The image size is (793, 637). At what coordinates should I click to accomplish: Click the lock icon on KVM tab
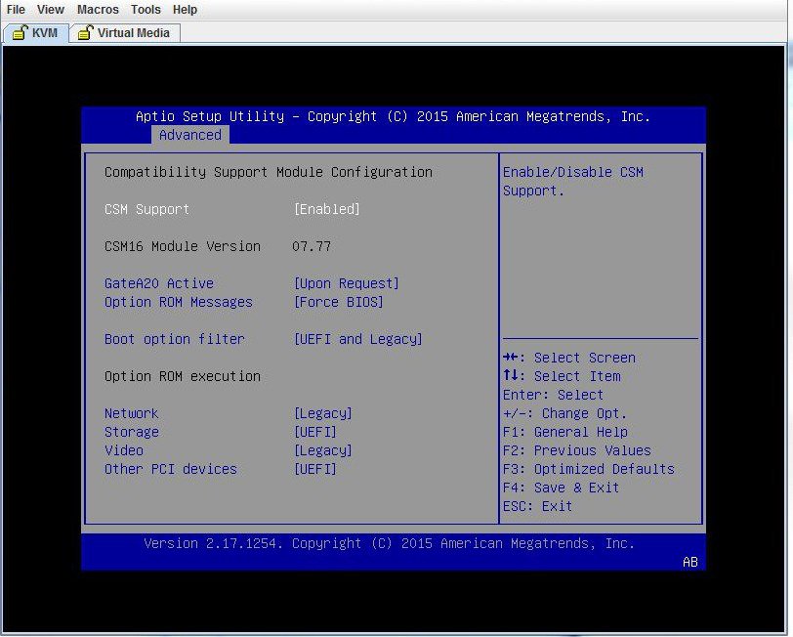coord(20,33)
